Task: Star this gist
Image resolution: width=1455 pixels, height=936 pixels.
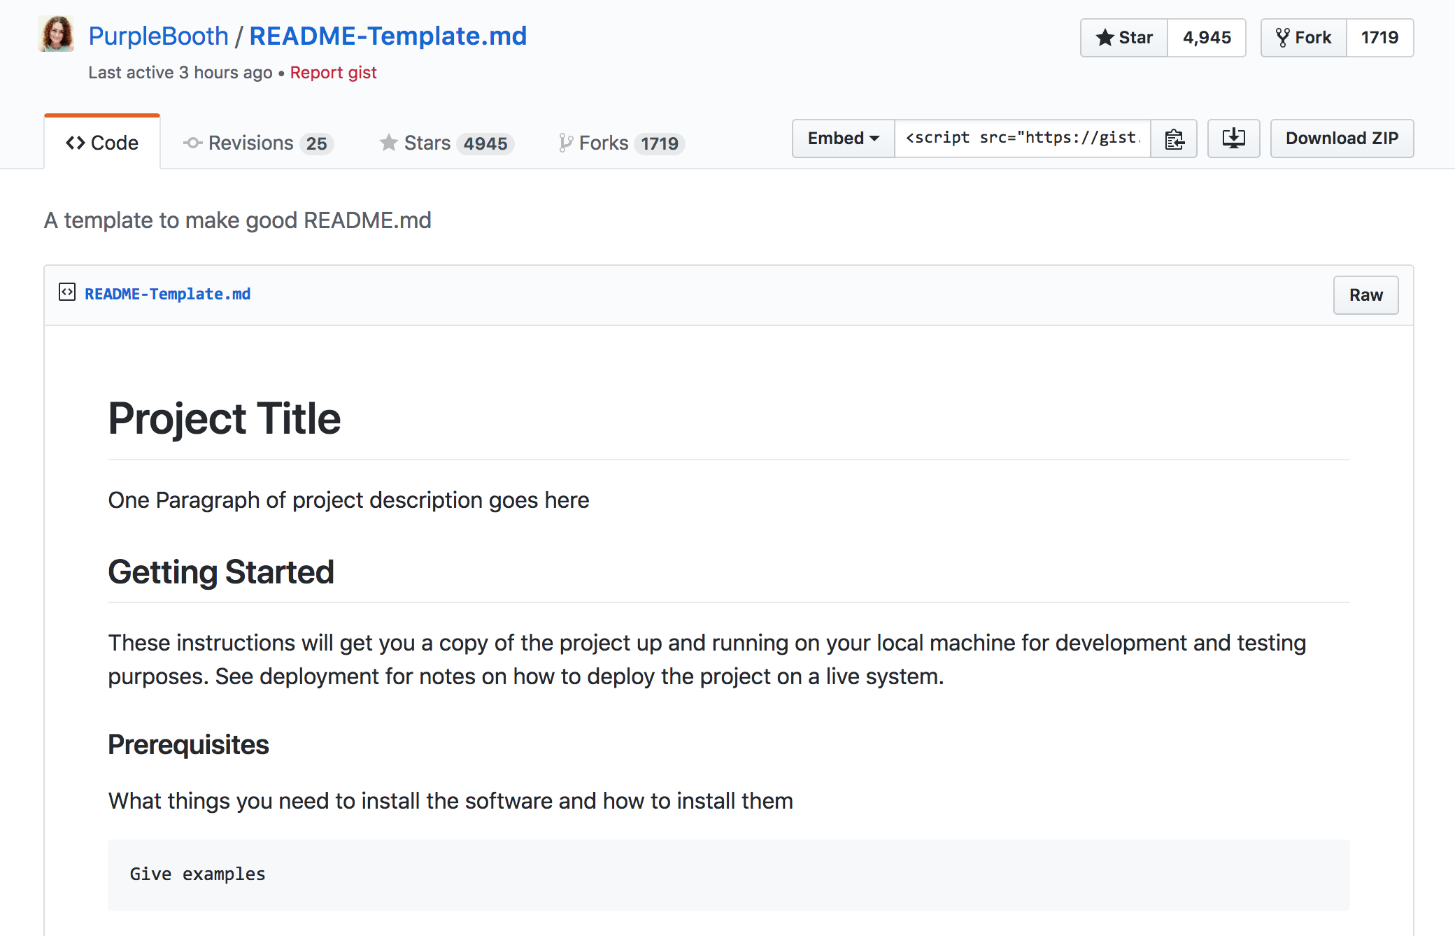Action: 1124,38
